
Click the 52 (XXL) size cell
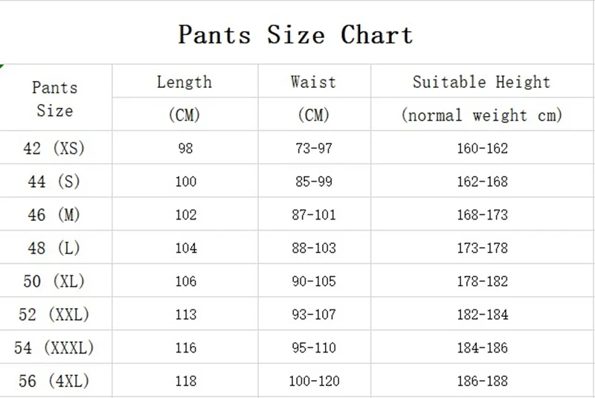tap(55, 315)
